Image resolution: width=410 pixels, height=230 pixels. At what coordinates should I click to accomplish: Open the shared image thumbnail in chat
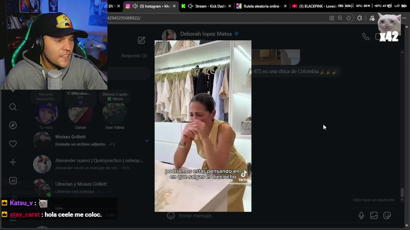tap(275, 57)
